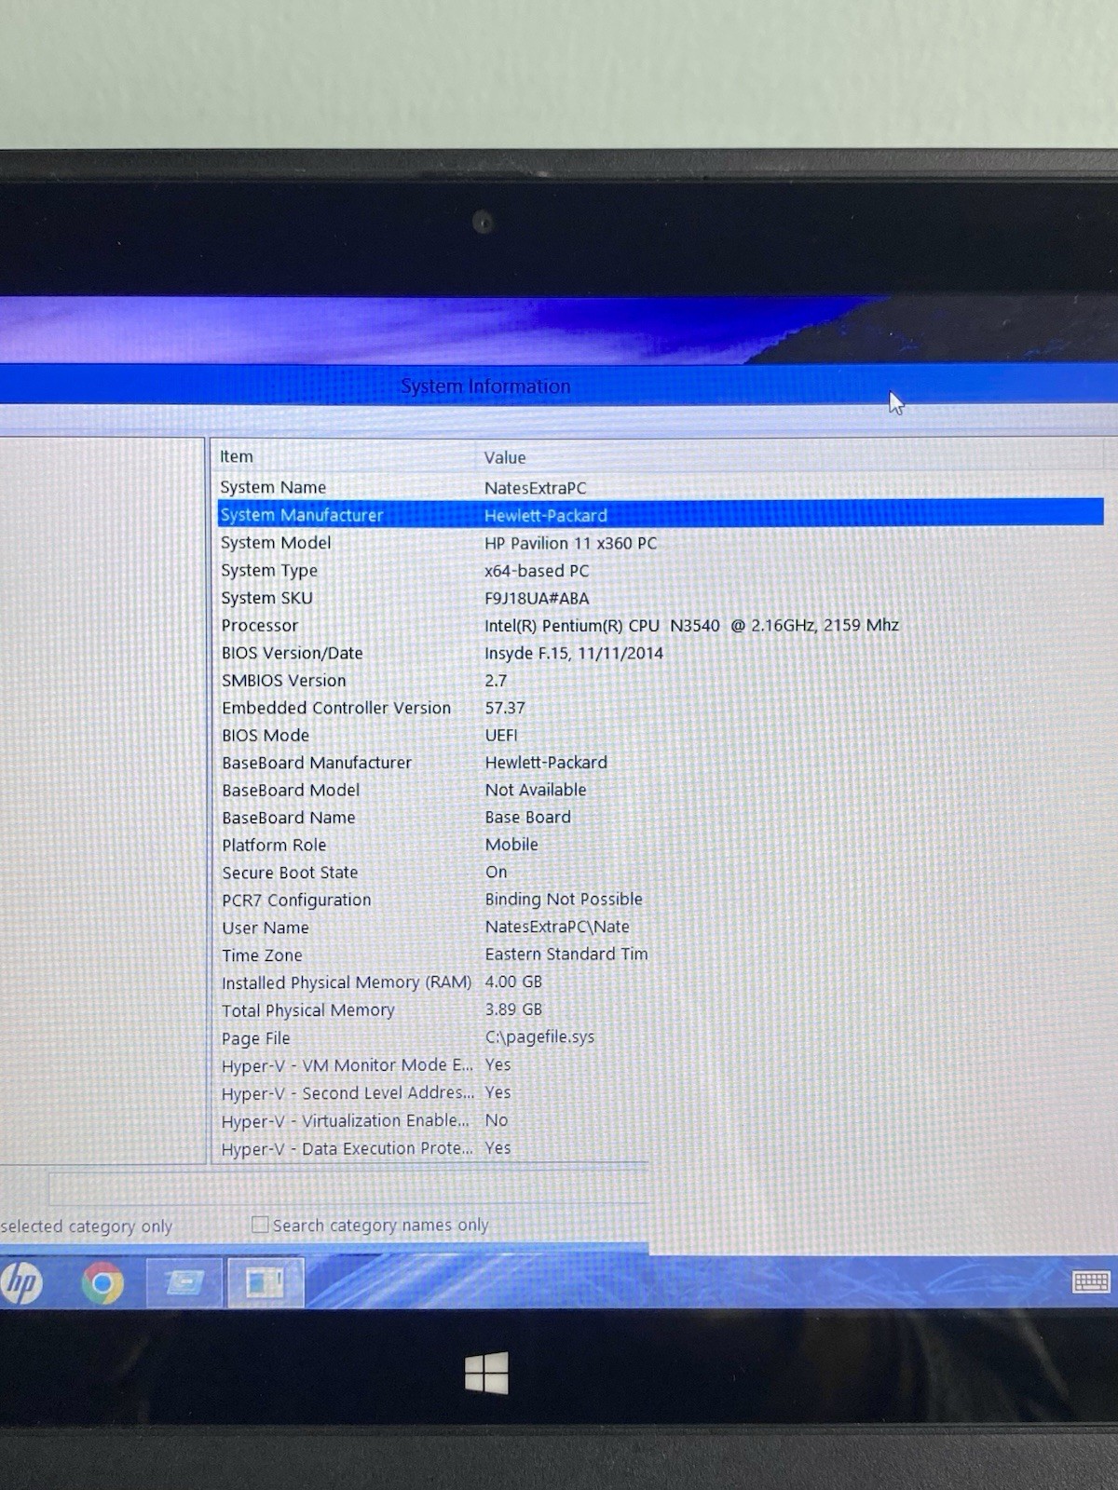The image size is (1118, 1490).
Task: Select the Platform Role row
Action: click(660, 845)
